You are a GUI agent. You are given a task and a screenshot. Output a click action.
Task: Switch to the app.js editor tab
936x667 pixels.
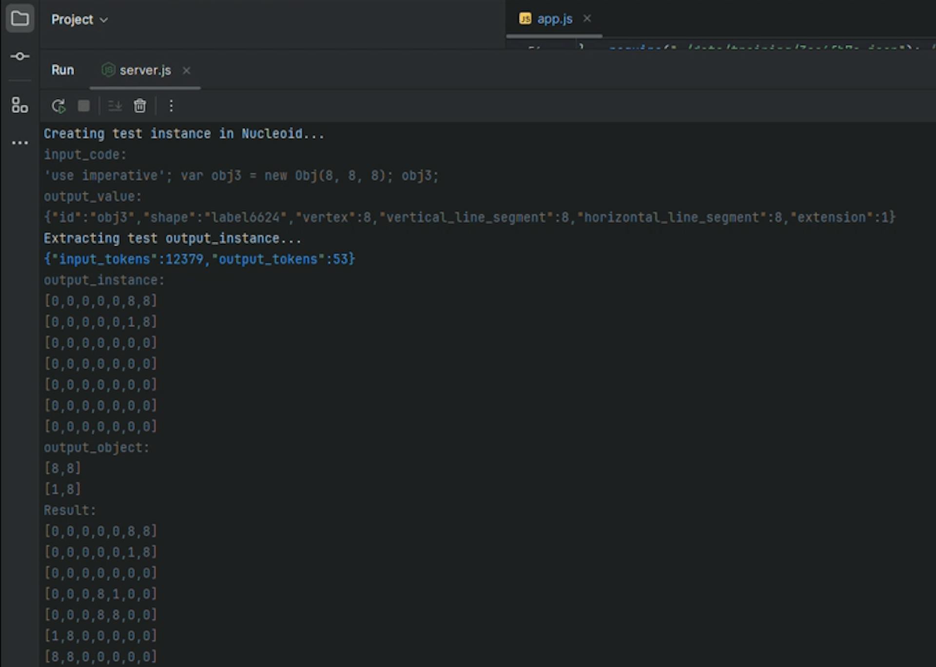pyautogui.click(x=554, y=19)
